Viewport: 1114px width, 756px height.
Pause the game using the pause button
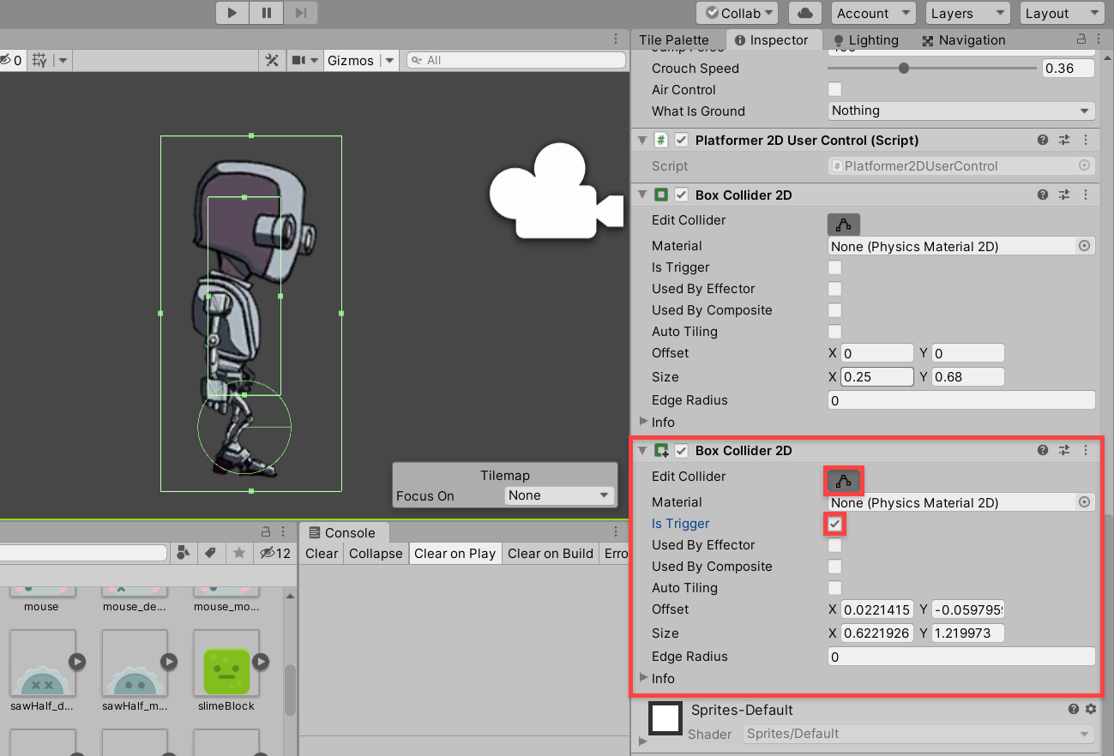(x=267, y=13)
